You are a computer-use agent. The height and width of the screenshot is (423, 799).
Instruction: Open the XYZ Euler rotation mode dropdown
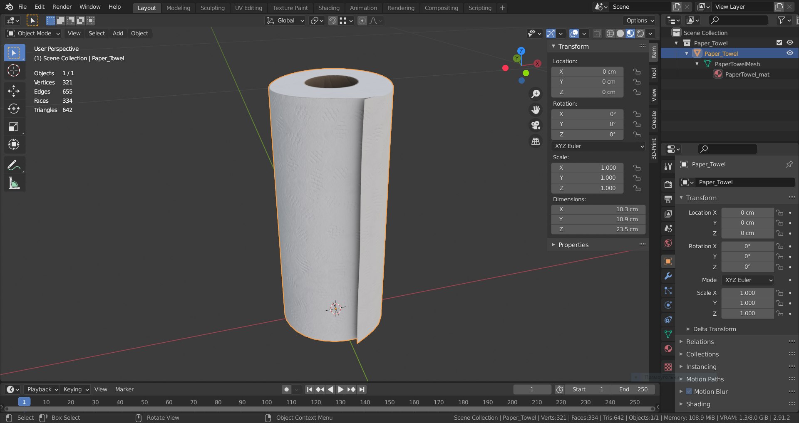599,146
